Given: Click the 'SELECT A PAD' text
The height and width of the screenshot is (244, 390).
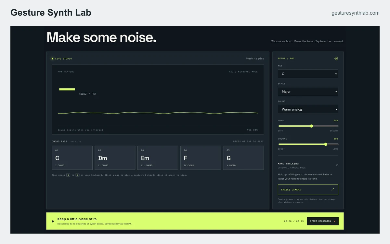Looking at the screenshot, I should (87, 94).
